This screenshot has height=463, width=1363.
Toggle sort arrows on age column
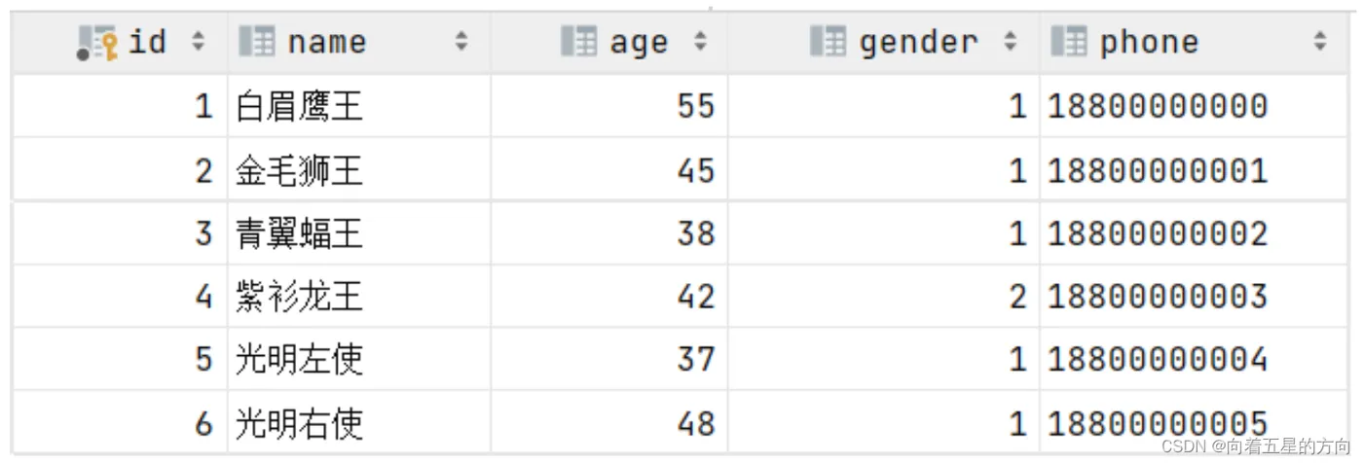tap(700, 42)
